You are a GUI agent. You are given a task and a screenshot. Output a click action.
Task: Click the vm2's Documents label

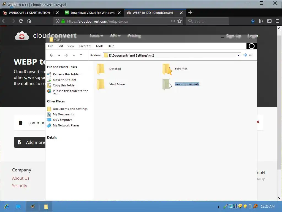pyautogui.click(x=187, y=84)
